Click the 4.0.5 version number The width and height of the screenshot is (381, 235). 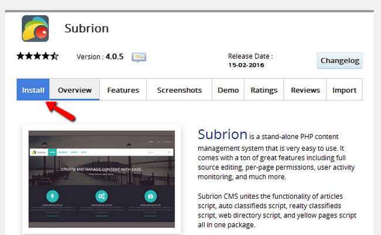[114, 57]
